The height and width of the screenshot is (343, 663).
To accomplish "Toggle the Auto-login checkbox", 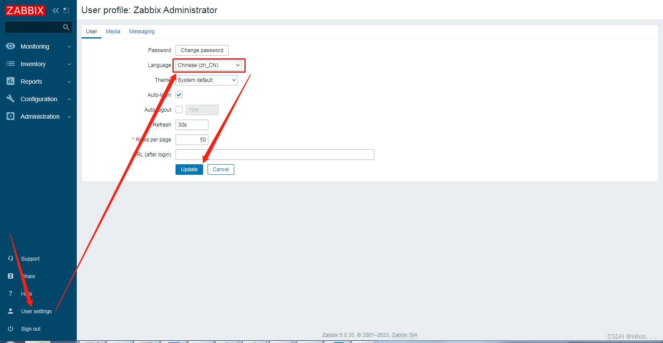I will point(179,95).
